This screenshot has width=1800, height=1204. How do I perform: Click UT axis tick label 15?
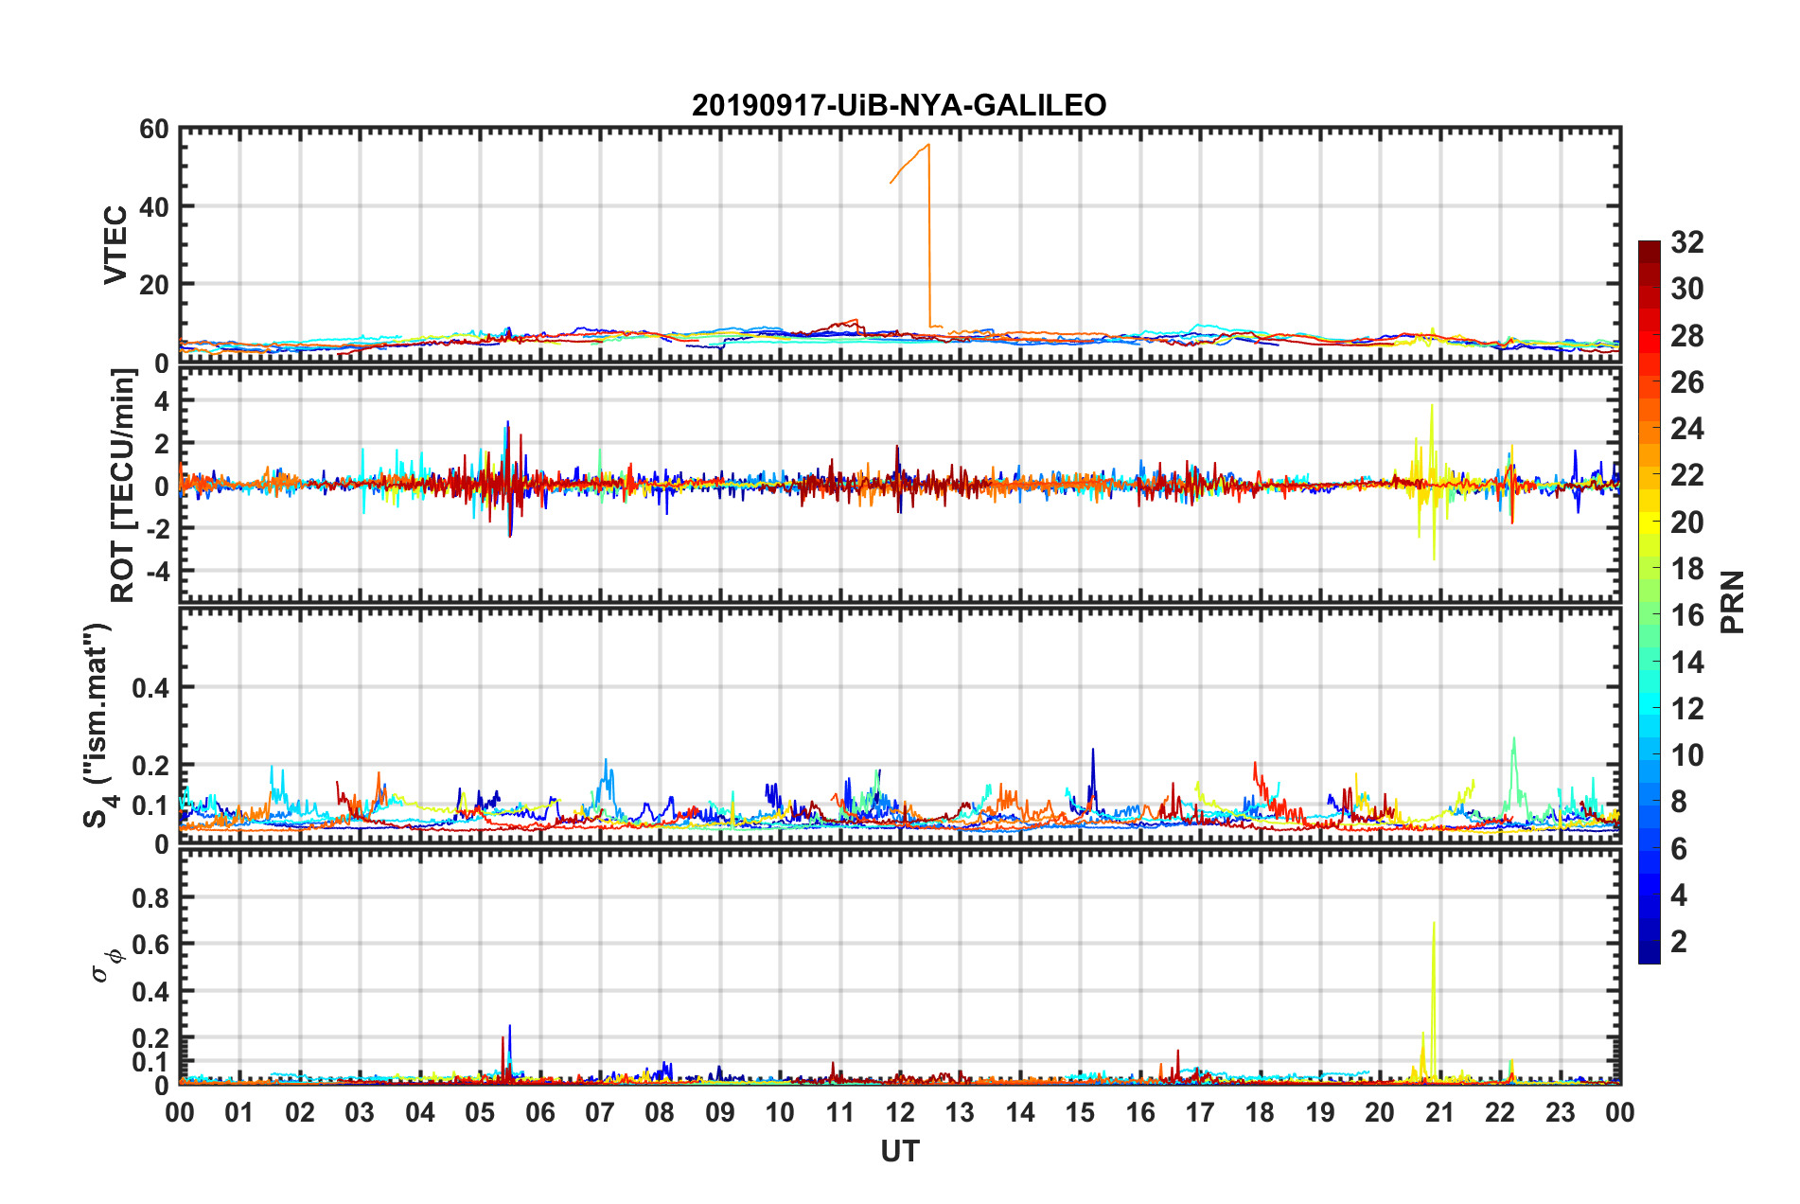tap(1080, 1112)
